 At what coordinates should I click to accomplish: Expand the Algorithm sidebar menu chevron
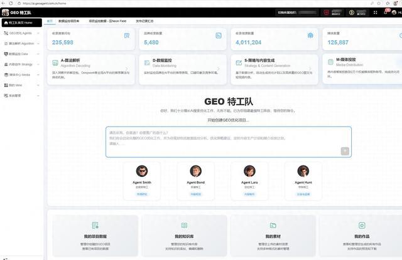[x=38, y=43]
